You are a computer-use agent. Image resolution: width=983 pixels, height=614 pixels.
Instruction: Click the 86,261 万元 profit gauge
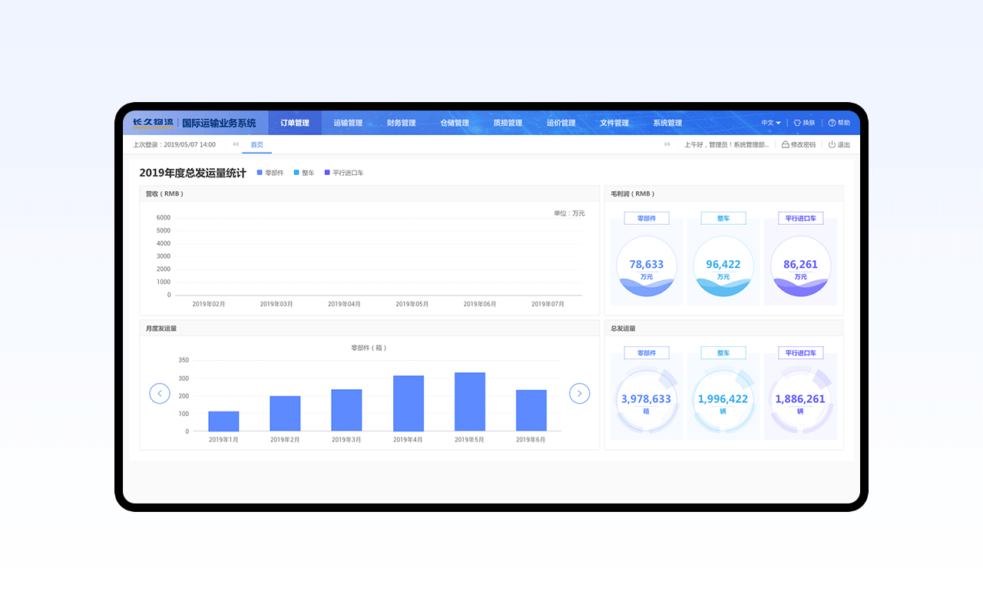[x=800, y=266]
